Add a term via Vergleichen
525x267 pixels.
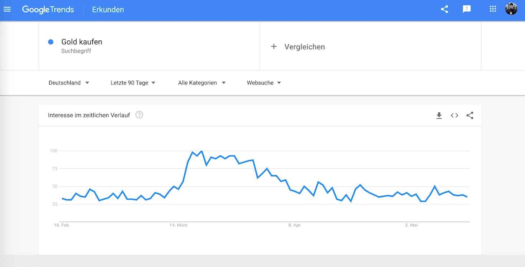coord(304,47)
